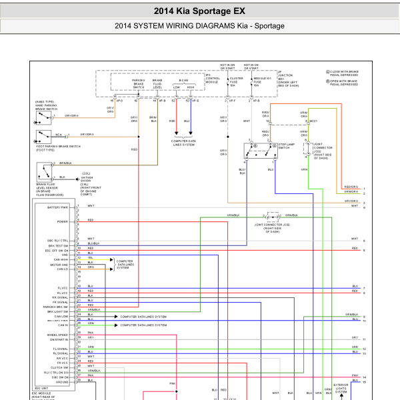
Task: Select the "BRK LIGHT SW" pin label
Action: click(x=57, y=312)
